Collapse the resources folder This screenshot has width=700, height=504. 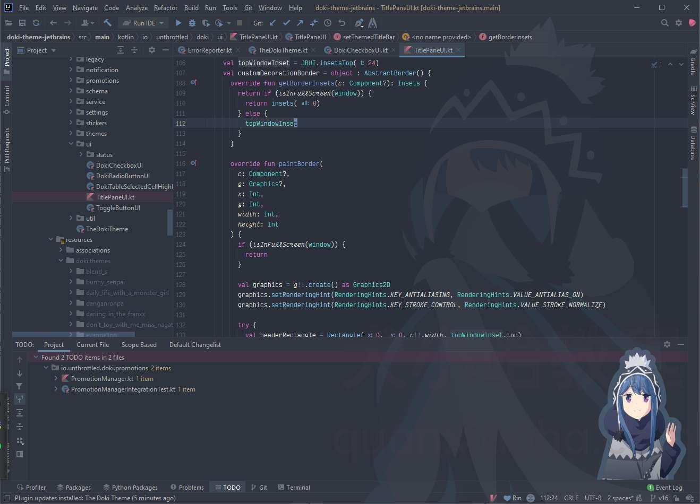click(x=51, y=240)
